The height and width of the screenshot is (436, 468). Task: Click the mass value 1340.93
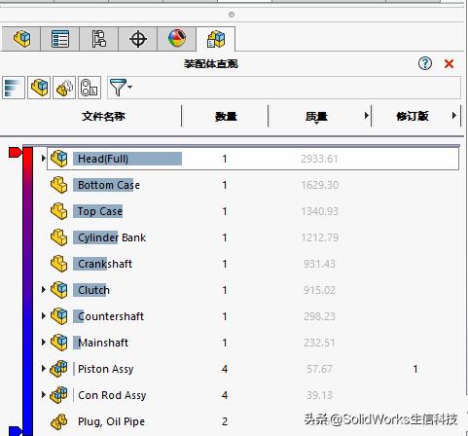320,211
